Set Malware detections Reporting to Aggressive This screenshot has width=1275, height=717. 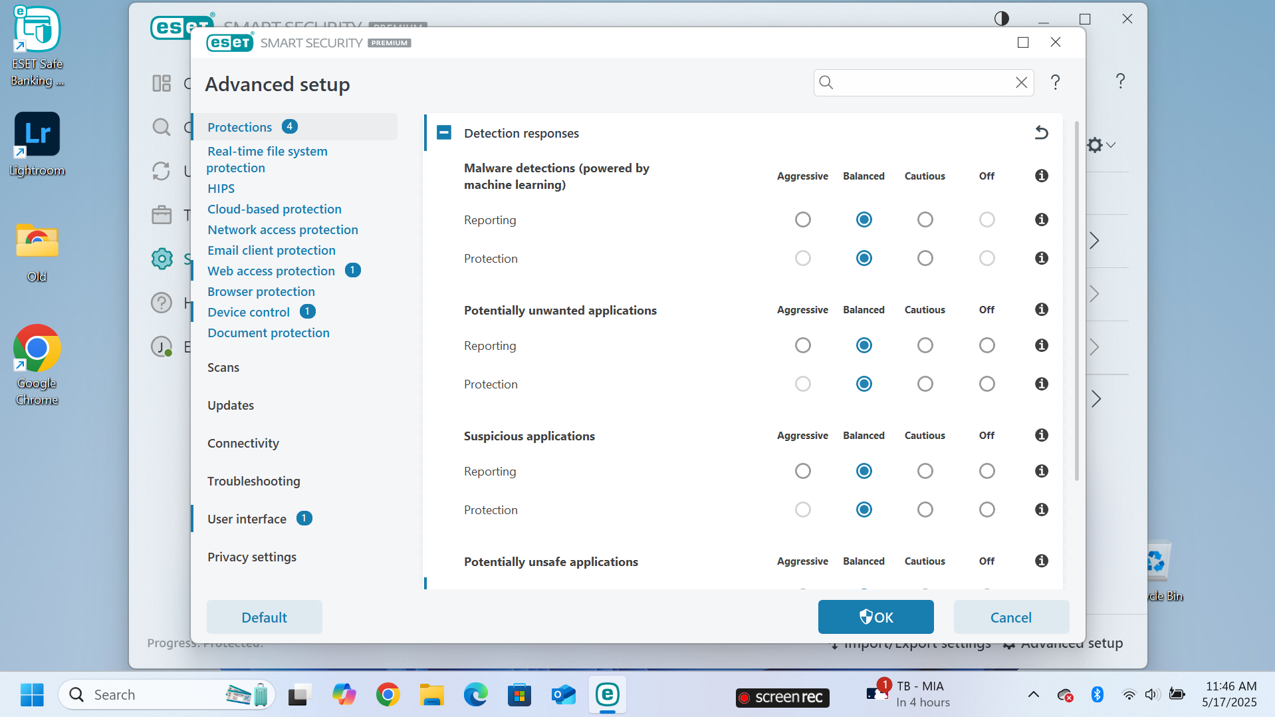point(802,219)
